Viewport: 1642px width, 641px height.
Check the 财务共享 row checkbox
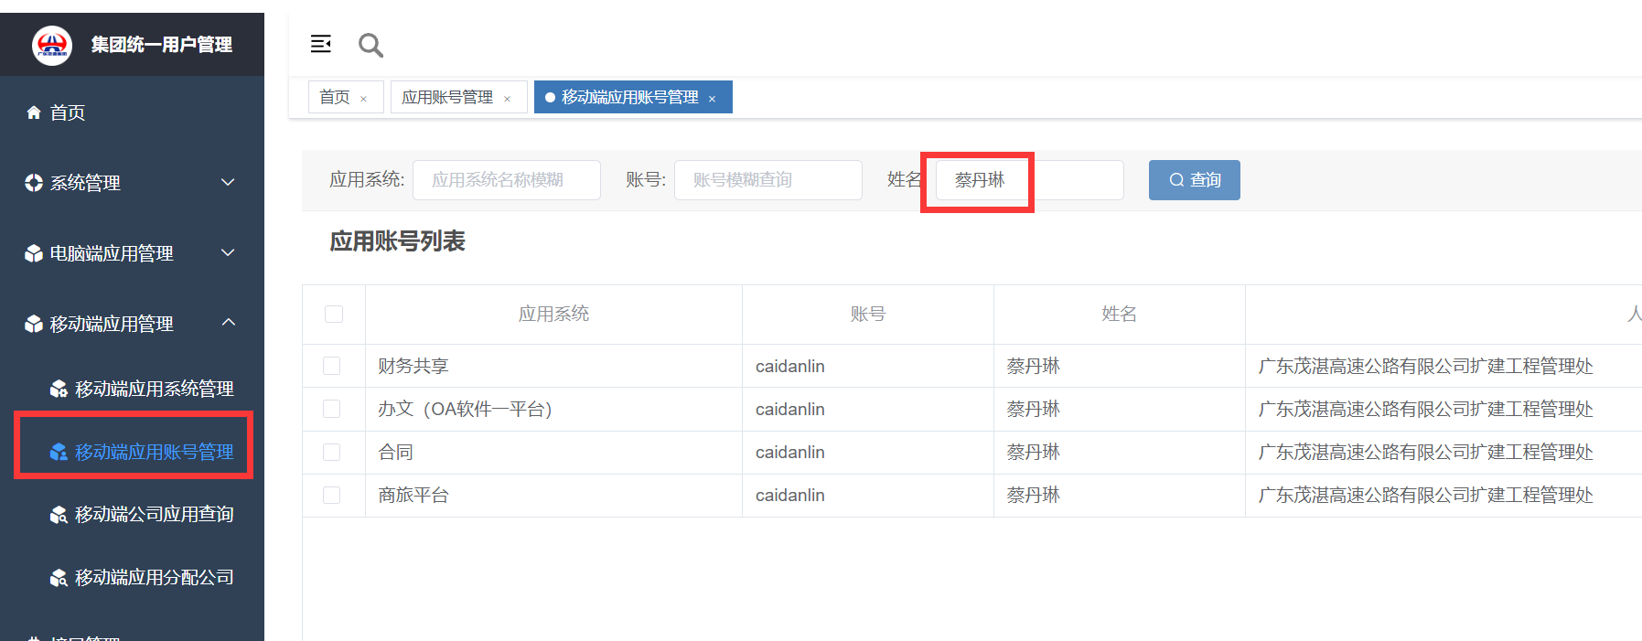coord(332,366)
